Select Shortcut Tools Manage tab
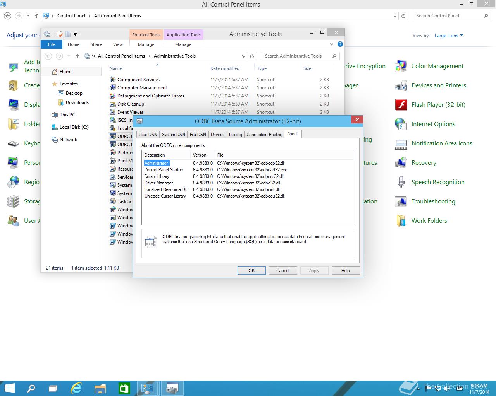Image resolution: width=496 pixels, height=396 pixels. click(146, 44)
